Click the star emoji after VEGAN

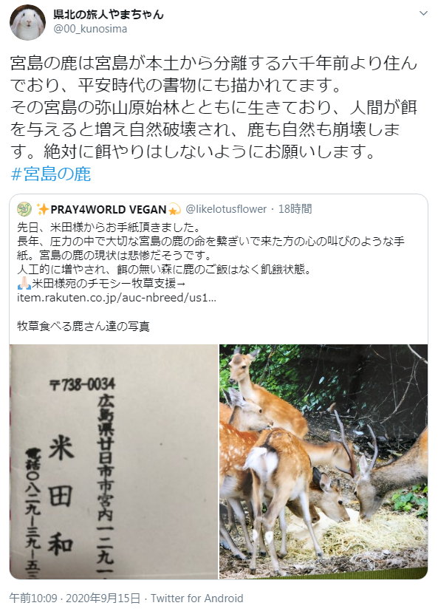pos(174,210)
